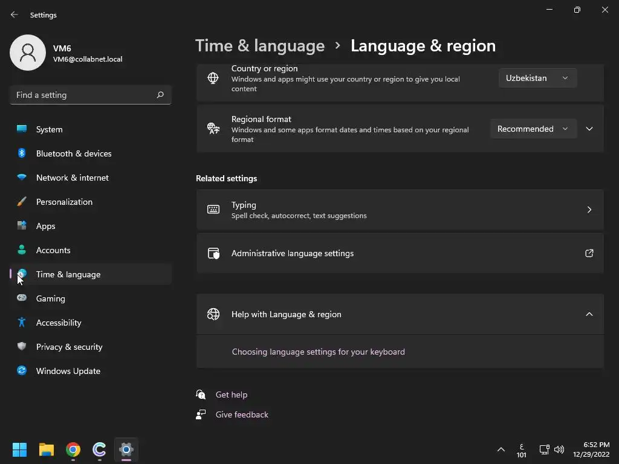Viewport: 619px width, 464px height.
Task: Click the search magnifier icon
Action: point(160,95)
